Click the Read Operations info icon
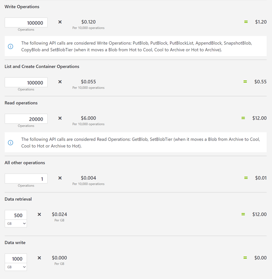 11,143
